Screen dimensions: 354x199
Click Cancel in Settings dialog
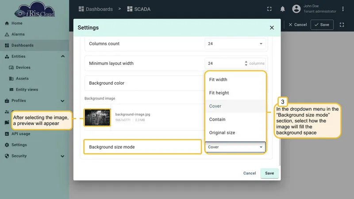[x=250, y=173]
